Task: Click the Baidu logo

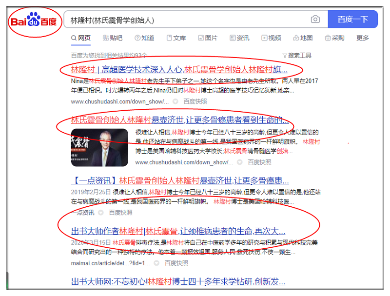Action: [34, 20]
